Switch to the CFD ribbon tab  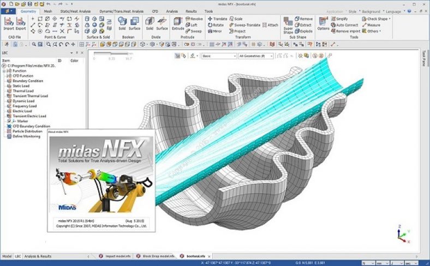(155, 11)
